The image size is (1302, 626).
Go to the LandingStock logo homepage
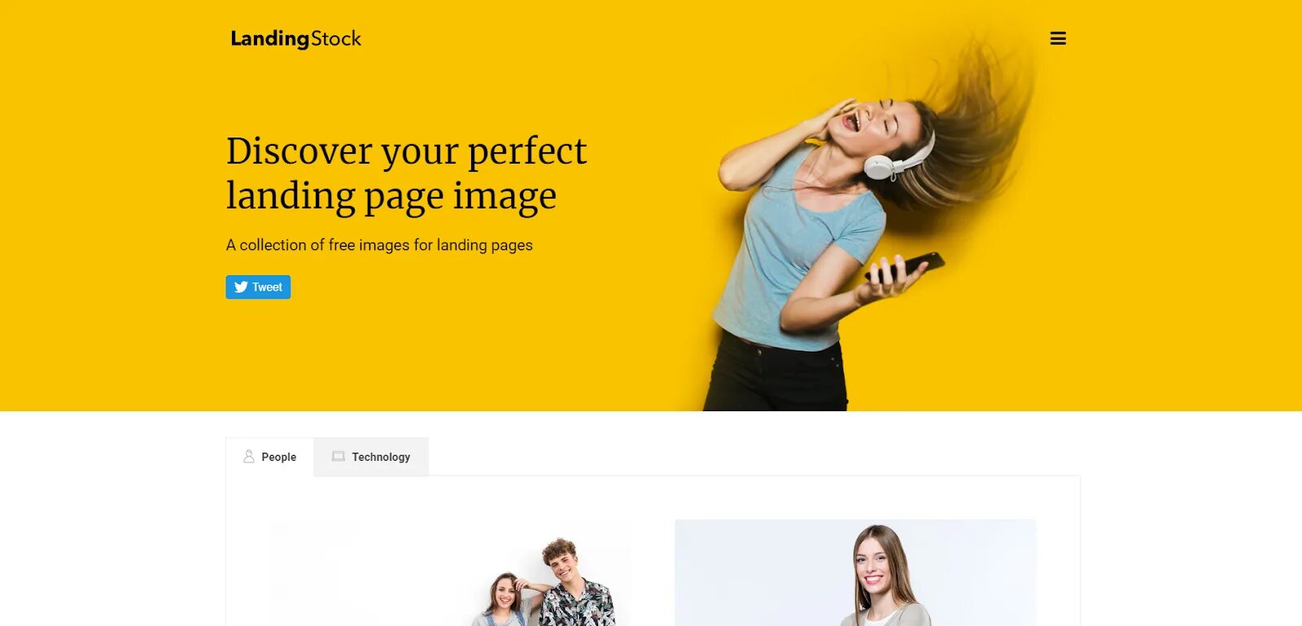(296, 38)
